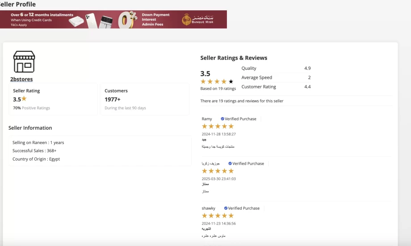Click the overall rating stars under 3.5
The height and width of the screenshot is (246, 411).
[x=217, y=81]
